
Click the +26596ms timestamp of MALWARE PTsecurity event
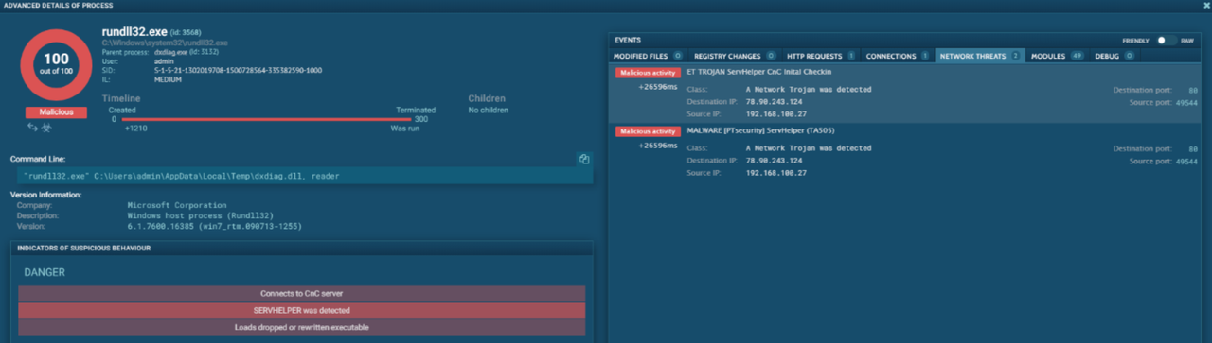[x=658, y=146]
